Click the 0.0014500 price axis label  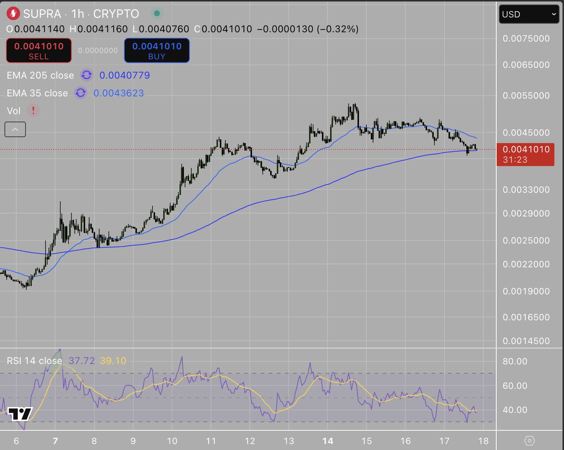tap(526, 341)
